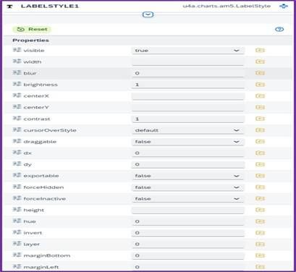Click the binding icon for blur row
296x272 pixels.
260,73
